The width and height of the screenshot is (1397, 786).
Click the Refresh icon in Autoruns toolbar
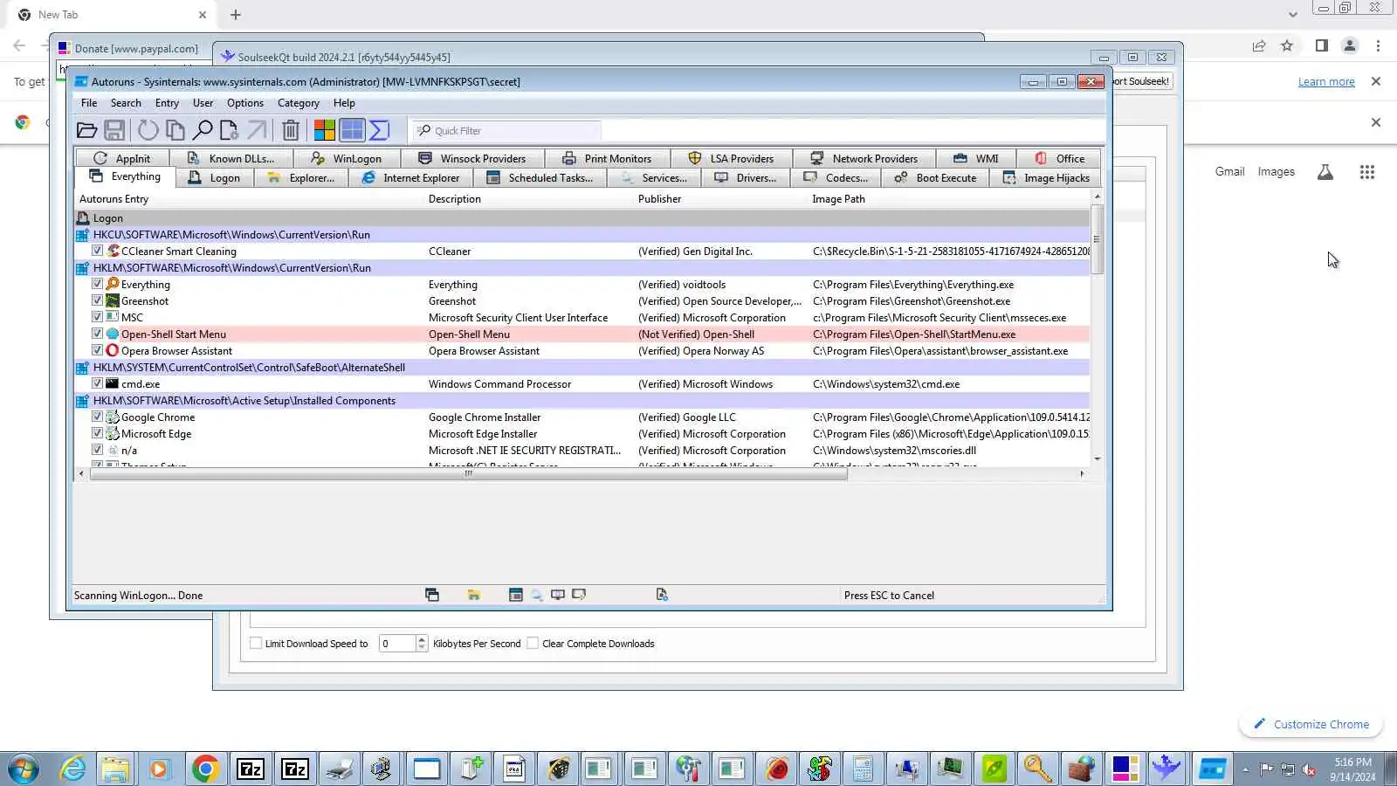tap(148, 131)
